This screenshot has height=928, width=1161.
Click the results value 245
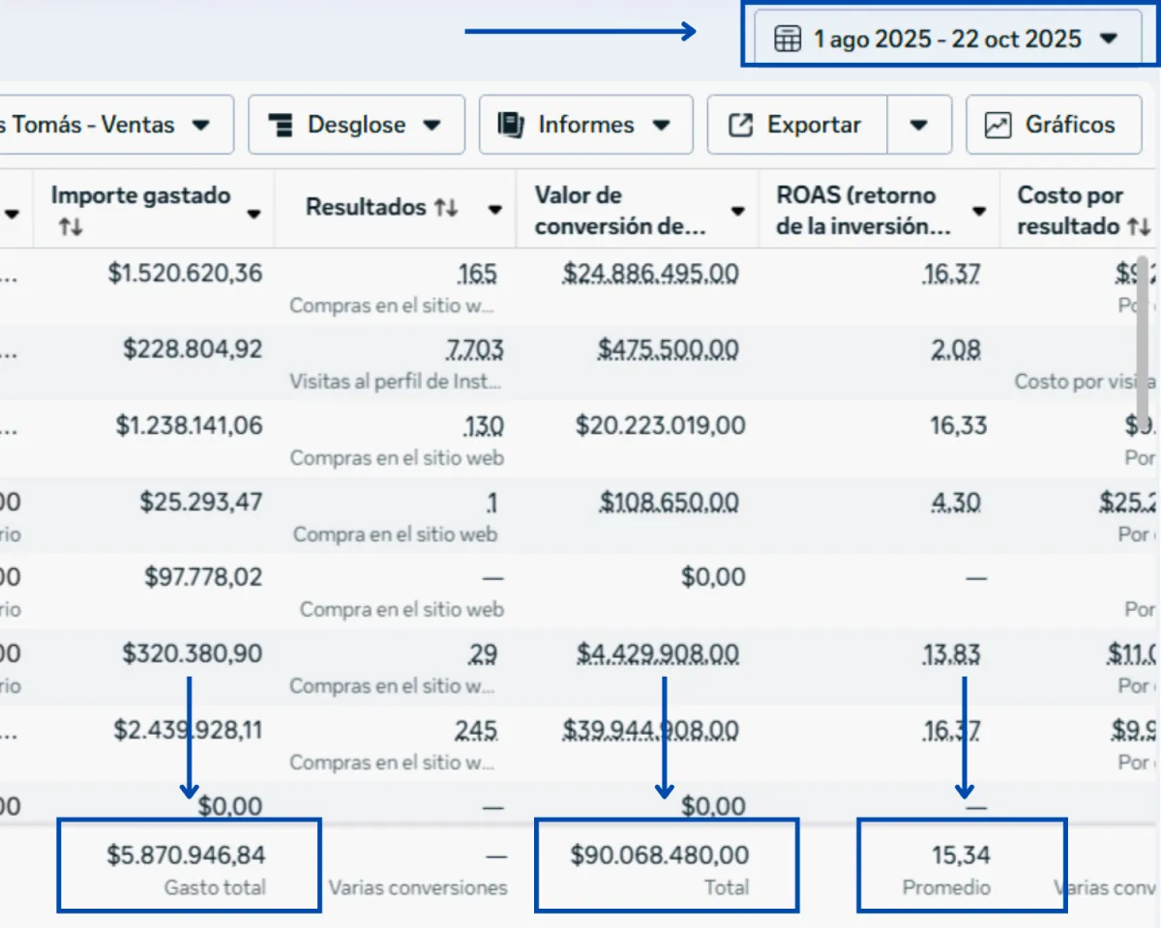[478, 730]
